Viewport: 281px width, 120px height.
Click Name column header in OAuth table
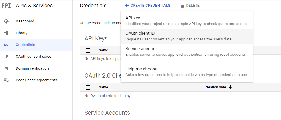click(103, 87)
